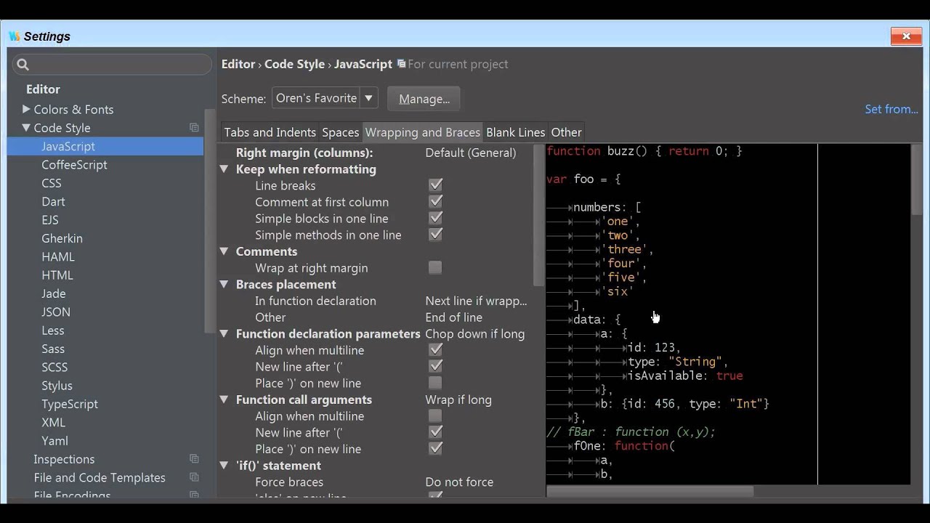The width and height of the screenshot is (930, 523).
Task: Open the Inspections settings page
Action: point(64,459)
